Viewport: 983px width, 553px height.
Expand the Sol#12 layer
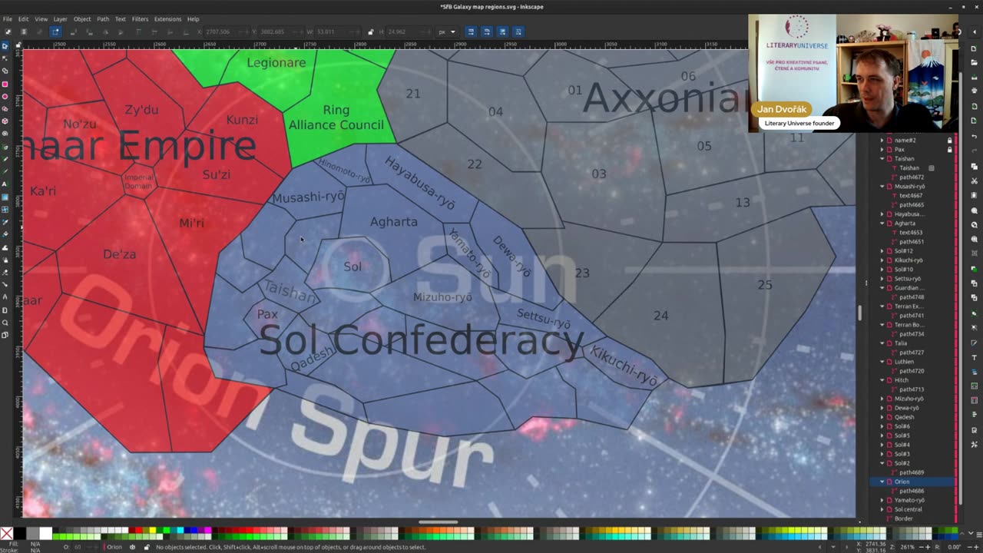[x=882, y=251]
